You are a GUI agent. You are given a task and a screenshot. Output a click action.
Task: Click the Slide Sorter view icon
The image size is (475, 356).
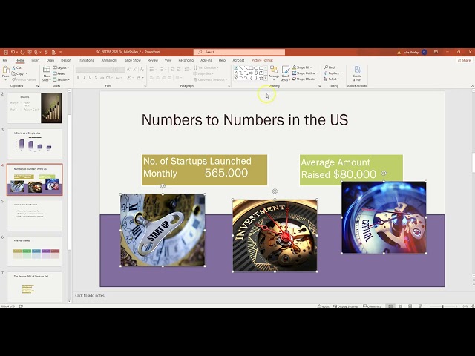click(400, 306)
